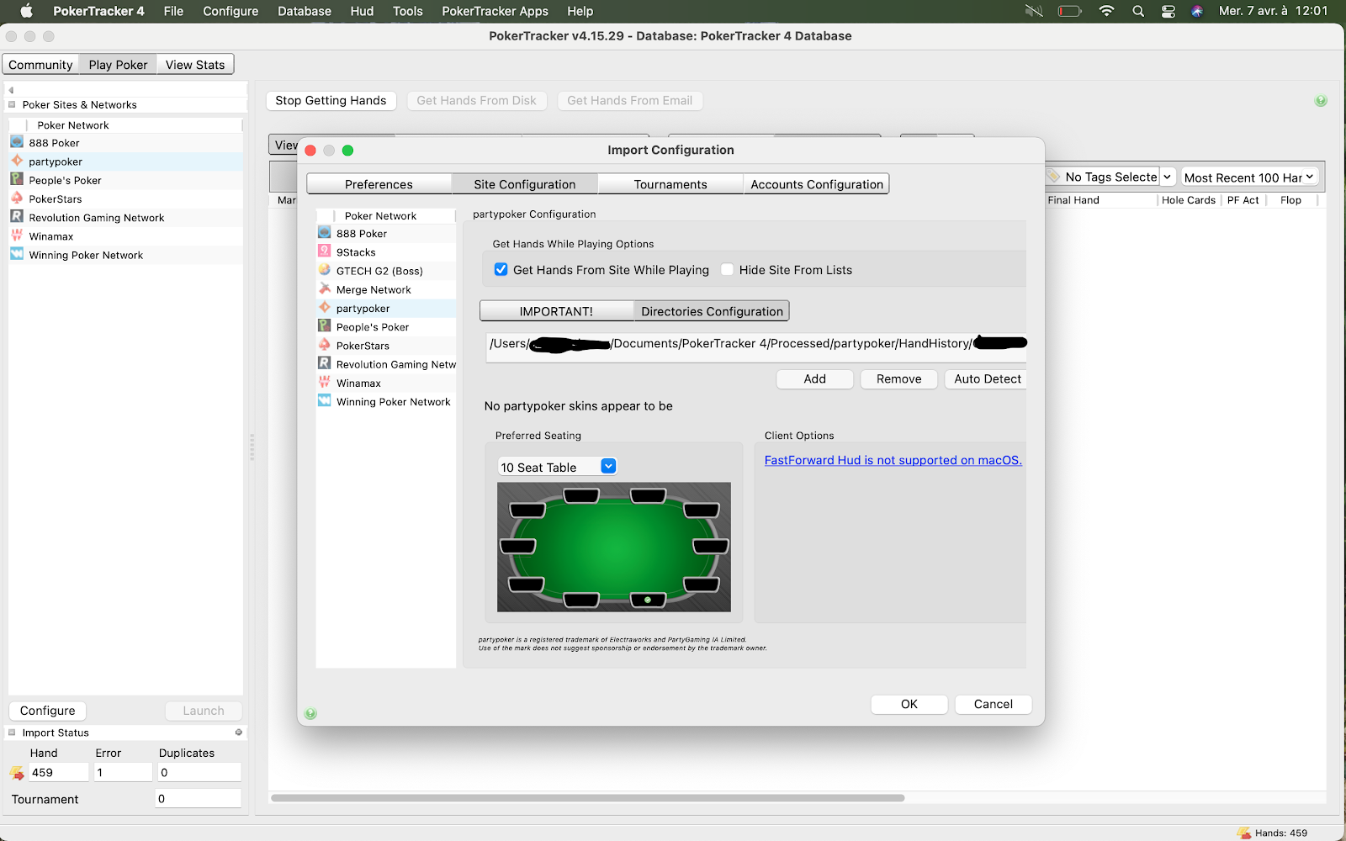Click the GTECH G2 (Boss) site icon
1346x841 pixels.
325,270
